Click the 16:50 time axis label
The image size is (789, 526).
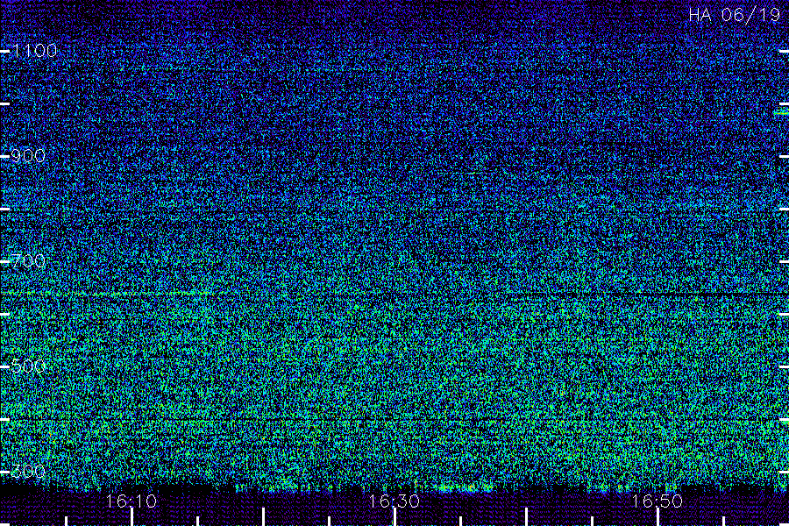tap(657, 501)
